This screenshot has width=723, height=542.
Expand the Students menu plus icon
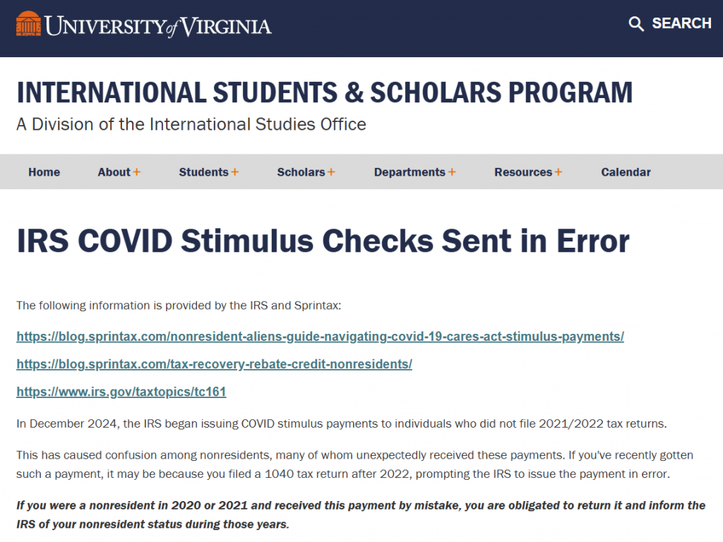click(235, 172)
